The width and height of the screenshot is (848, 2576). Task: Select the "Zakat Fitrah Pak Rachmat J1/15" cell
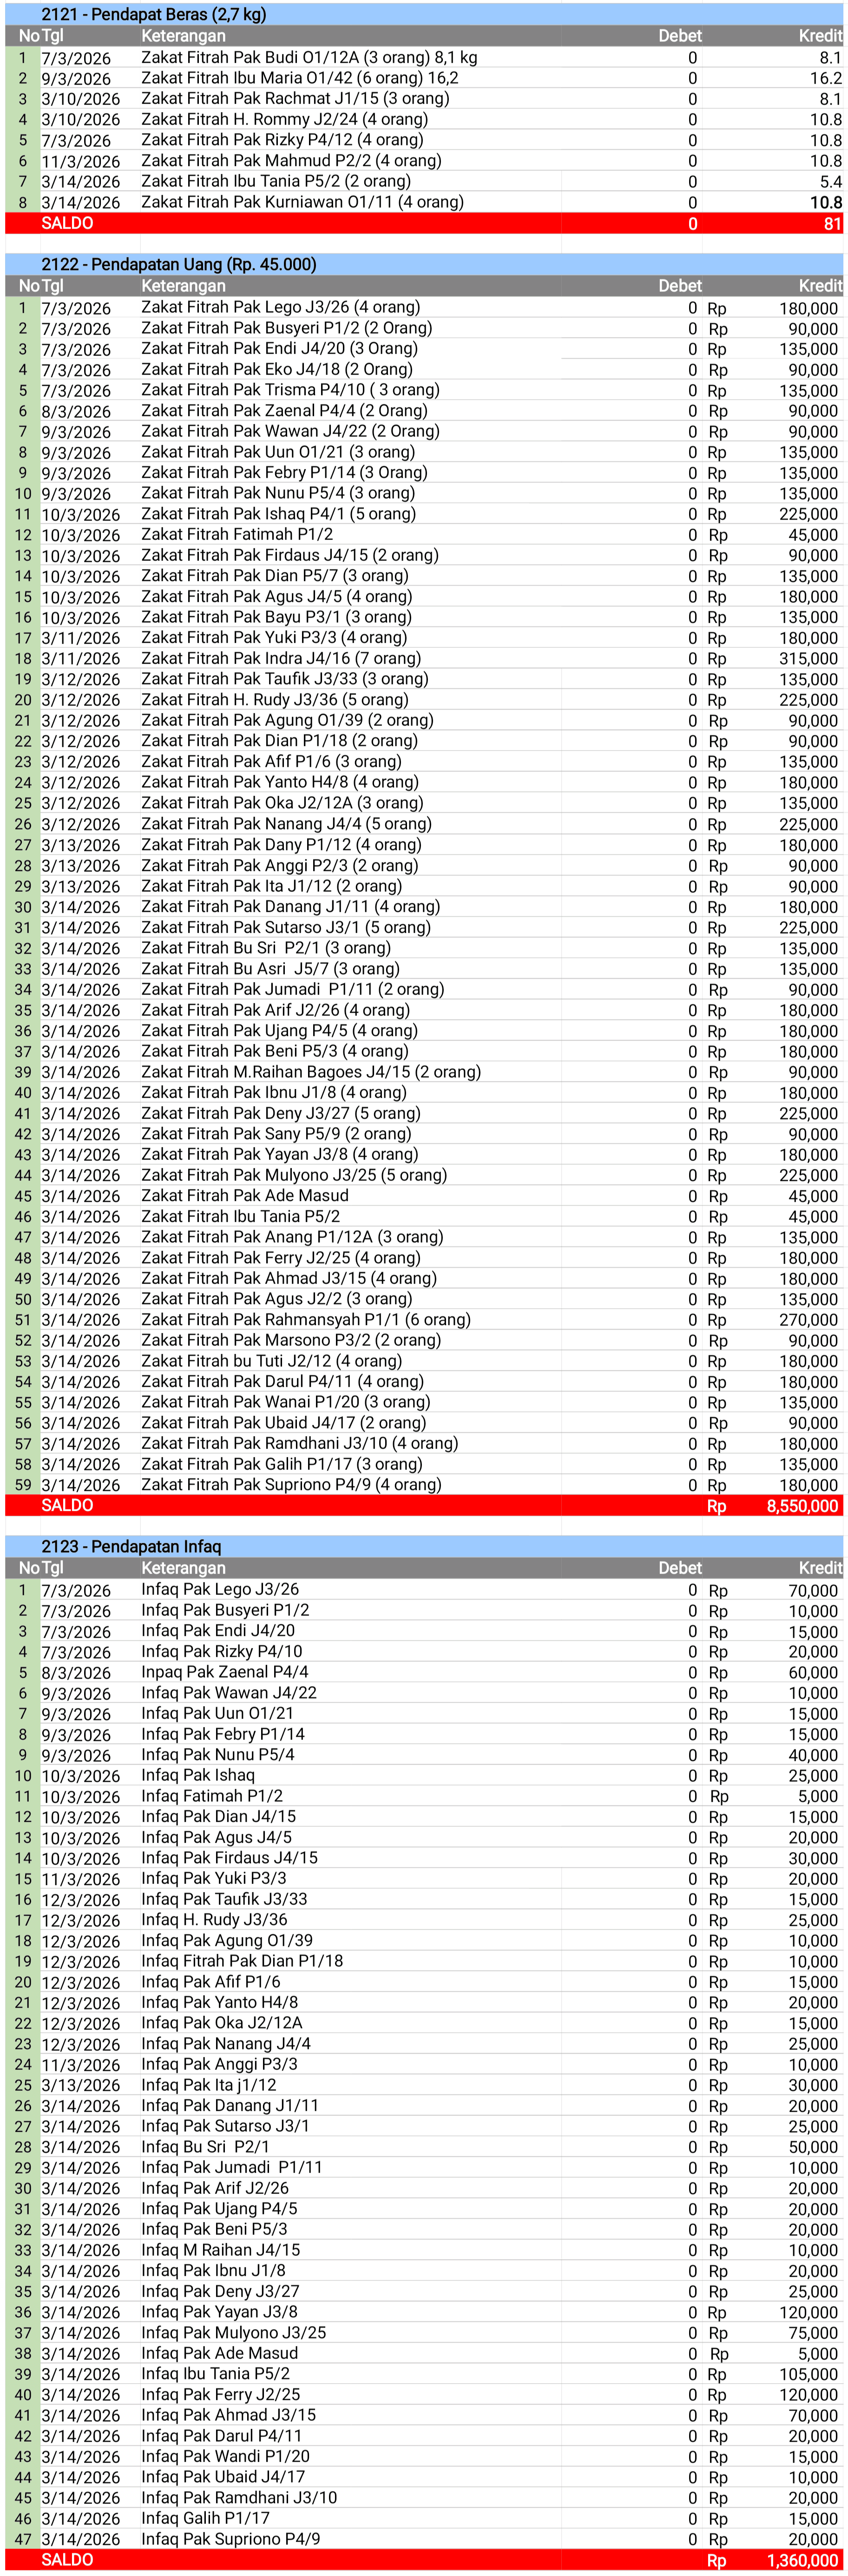pyautogui.click(x=295, y=98)
